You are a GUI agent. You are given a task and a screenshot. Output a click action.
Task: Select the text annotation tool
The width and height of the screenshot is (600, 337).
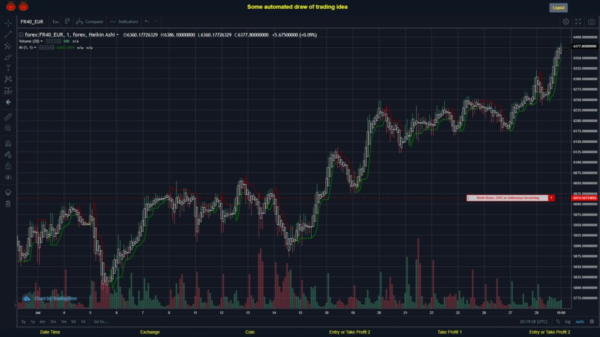coord(8,68)
